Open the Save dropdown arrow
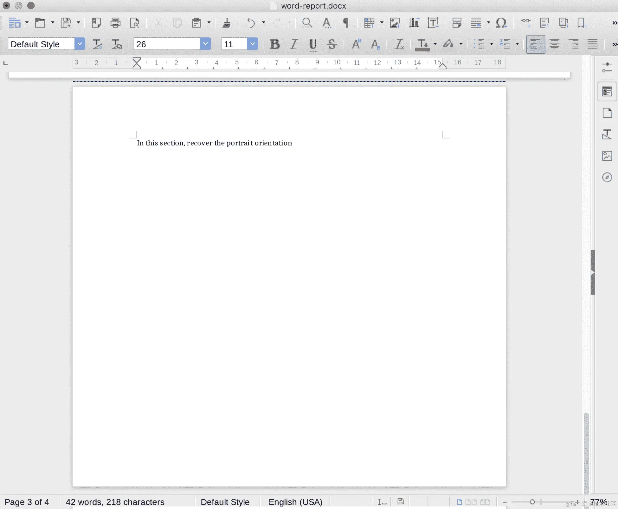The width and height of the screenshot is (618, 509). pos(78,23)
